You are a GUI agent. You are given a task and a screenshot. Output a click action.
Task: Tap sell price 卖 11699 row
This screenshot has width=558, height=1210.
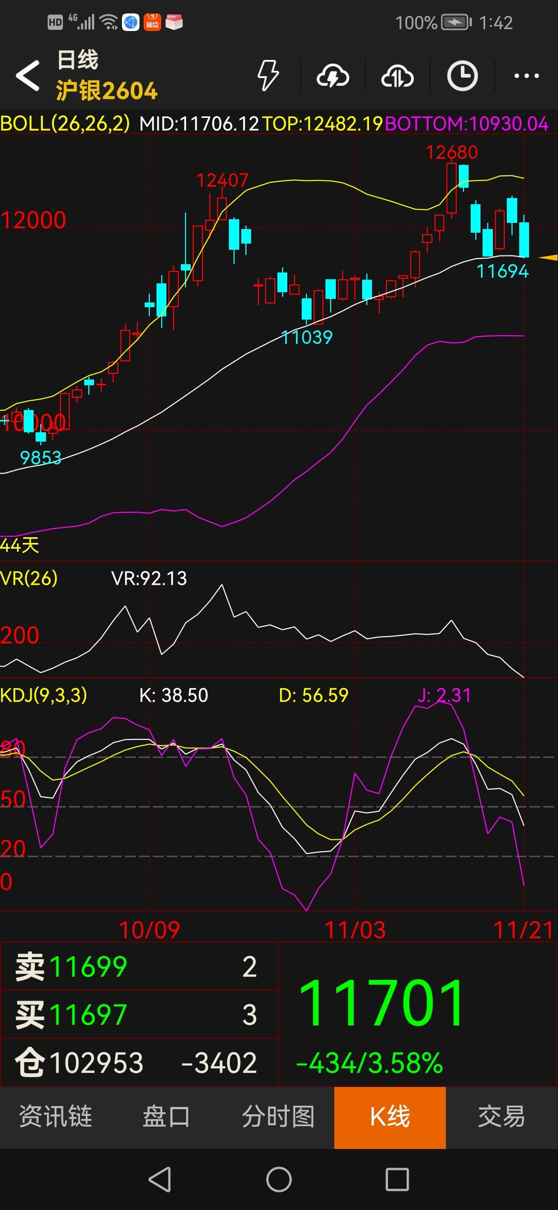(139, 966)
